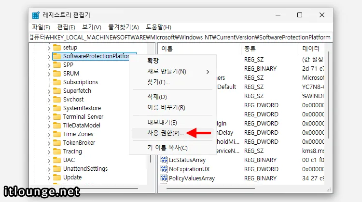Click the UAC folder icon
Image resolution: width=362 pixels, height=202 pixels.
tap(57, 160)
